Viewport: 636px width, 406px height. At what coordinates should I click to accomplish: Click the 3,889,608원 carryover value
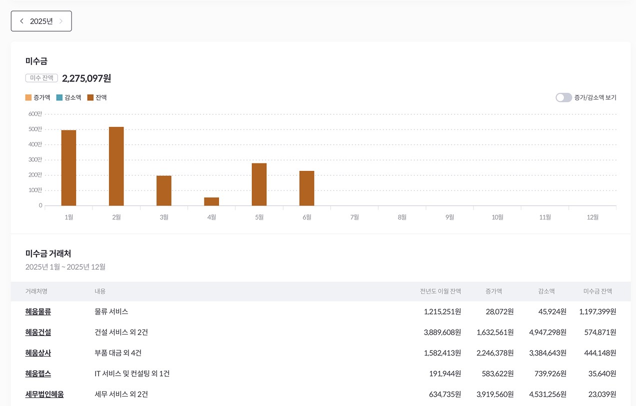pyautogui.click(x=442, y=332)
